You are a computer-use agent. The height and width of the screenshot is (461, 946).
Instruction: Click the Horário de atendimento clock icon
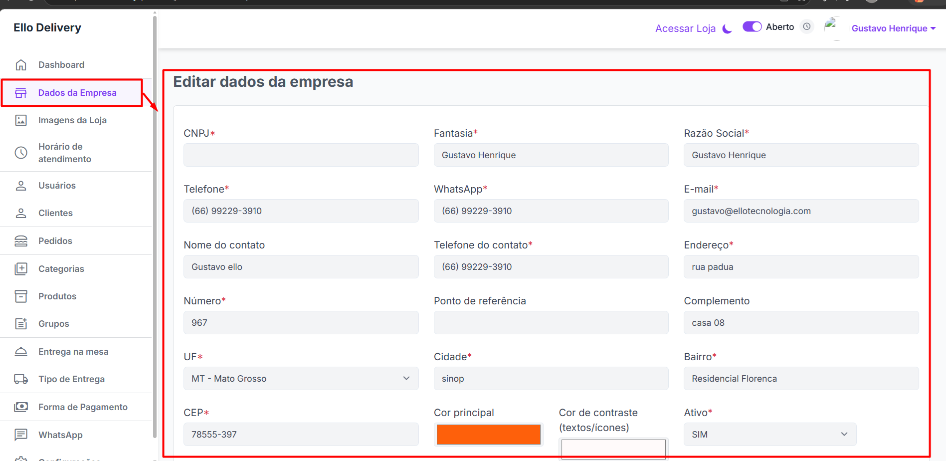click(21, 153)
